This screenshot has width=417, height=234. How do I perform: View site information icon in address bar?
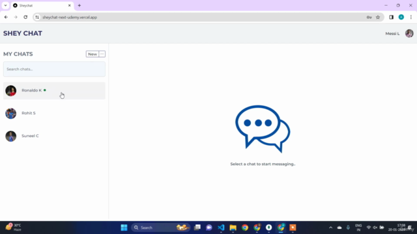point(37,18)
